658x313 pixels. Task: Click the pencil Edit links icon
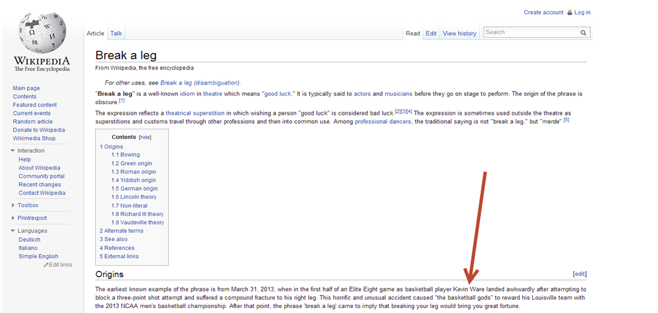point(45,265)
